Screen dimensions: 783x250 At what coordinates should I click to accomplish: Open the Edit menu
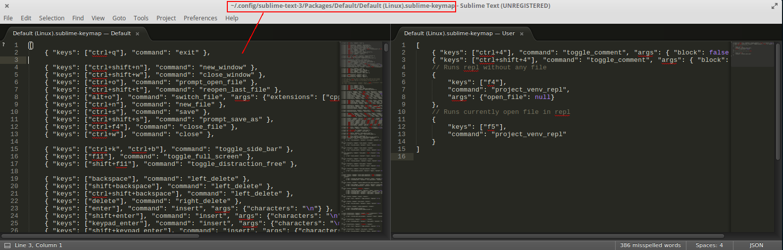coord(26,18)
